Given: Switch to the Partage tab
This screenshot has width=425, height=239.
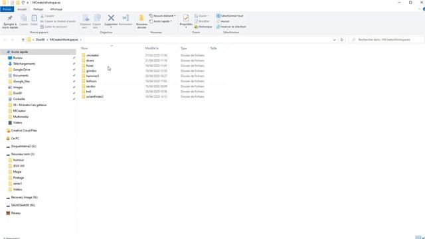Looking at the screenshot, I should (x=39, y=9).
